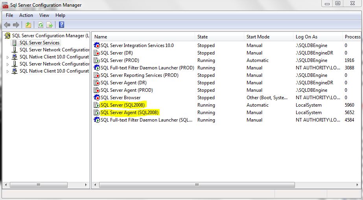Click the list pane horizontal scrollbar thumb
The width and height of the screenshot is (363, 200).
point(197,185)
